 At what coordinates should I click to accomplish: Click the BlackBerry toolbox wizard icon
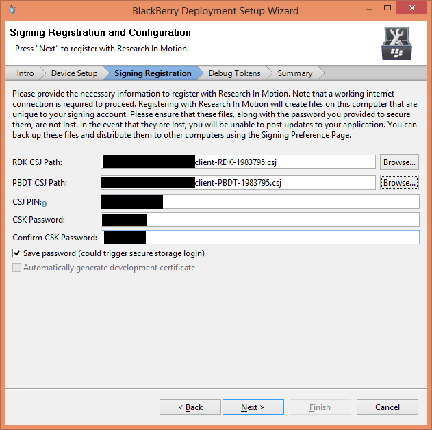pos(396,43)
